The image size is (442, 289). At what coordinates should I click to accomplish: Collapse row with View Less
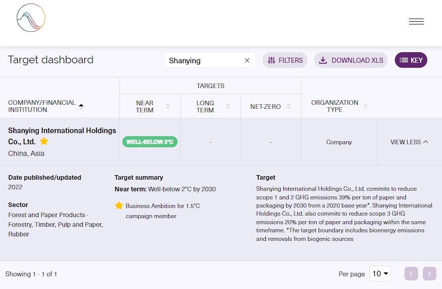click(409, 142)
